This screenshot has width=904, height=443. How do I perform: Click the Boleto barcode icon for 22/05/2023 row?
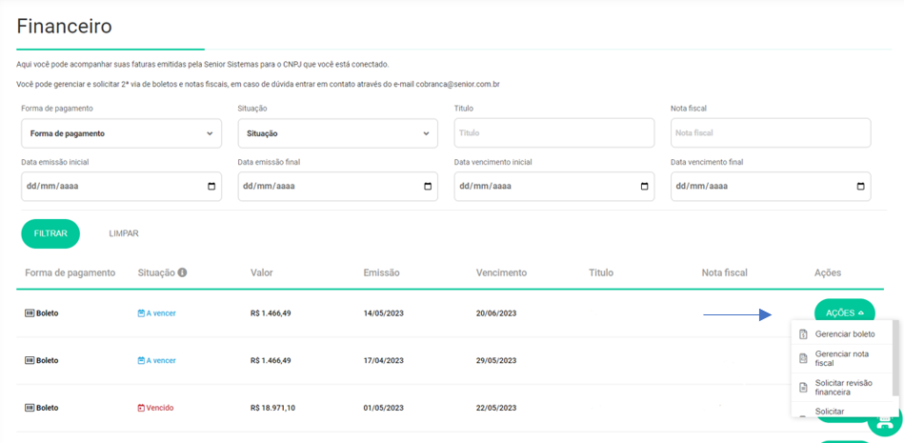tap(30, 408)
